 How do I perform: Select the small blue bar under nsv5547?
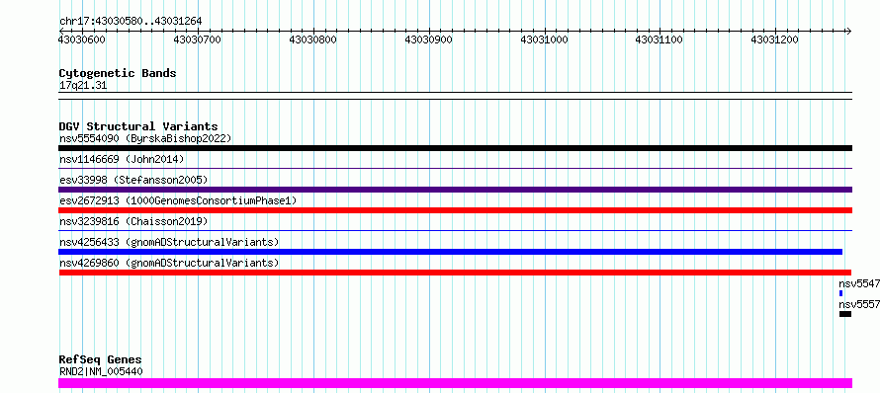tap(840, 293)
